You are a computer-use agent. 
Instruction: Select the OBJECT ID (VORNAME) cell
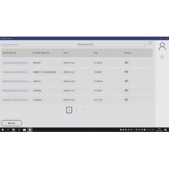pos(44,72)
